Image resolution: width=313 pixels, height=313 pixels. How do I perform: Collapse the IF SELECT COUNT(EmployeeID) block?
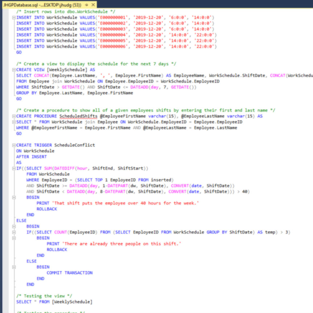(14, 232)
